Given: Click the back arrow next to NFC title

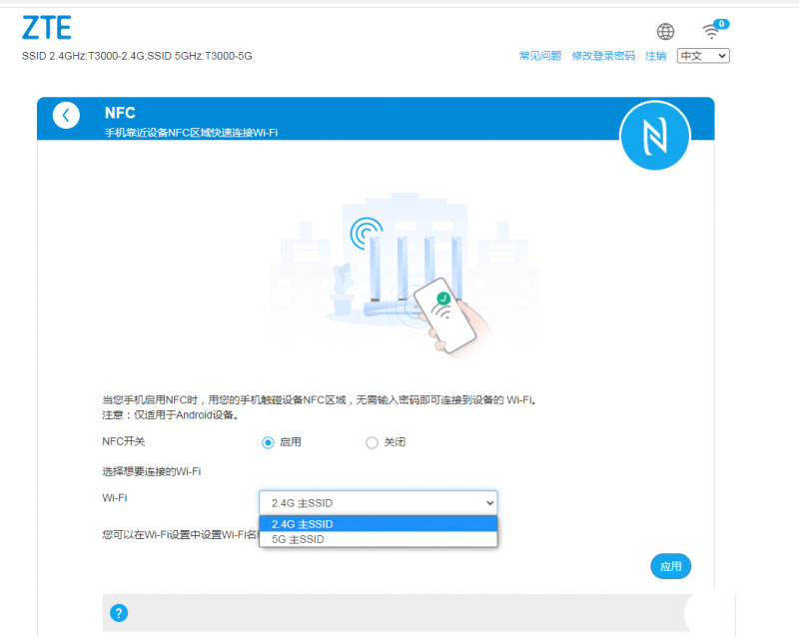Looking at the screenshot, I should point(66,116).
